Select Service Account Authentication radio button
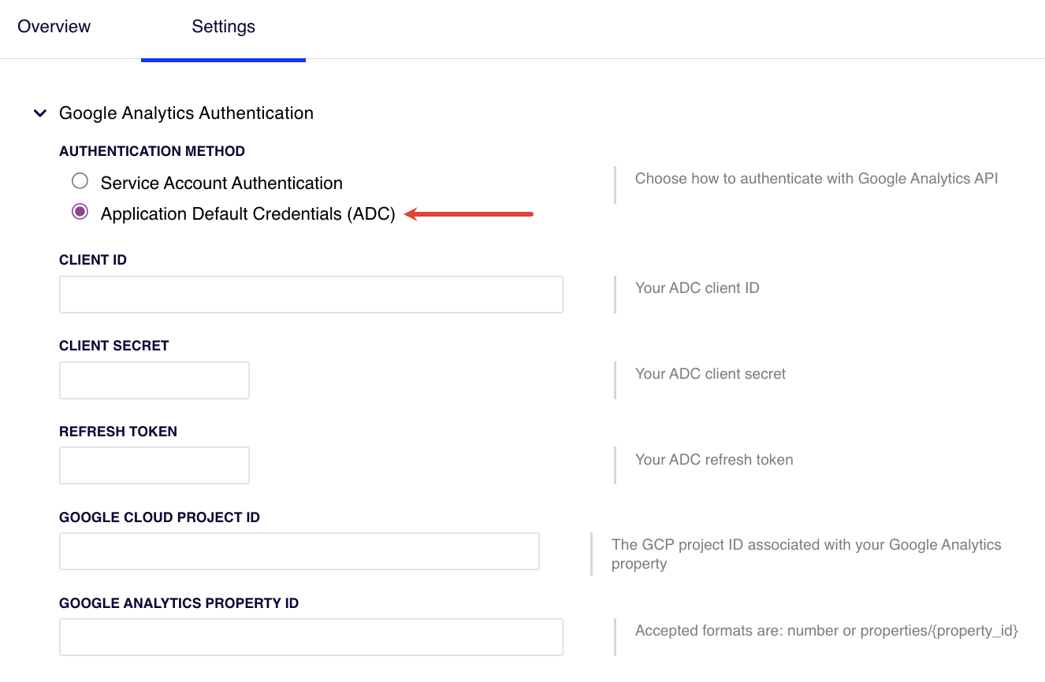Image resolution: width=1045 pixels, height=682 pixels. pos(80,182)
